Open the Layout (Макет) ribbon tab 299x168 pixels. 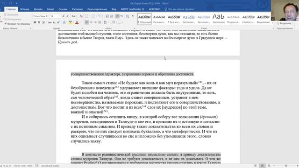(50, 9)
